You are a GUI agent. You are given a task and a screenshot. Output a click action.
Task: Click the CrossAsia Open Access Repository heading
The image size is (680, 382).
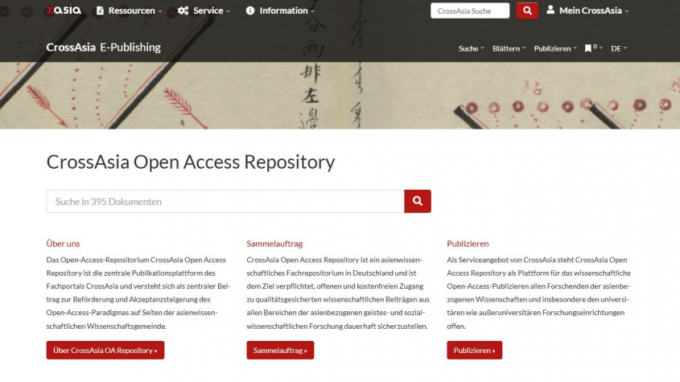(x=191, y=162)
